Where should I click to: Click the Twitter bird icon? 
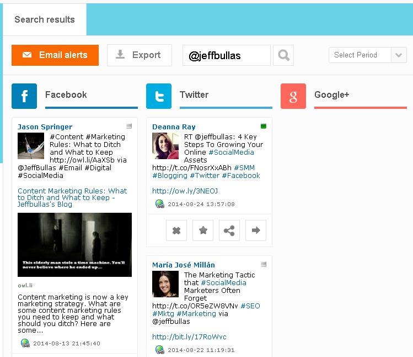159,96
